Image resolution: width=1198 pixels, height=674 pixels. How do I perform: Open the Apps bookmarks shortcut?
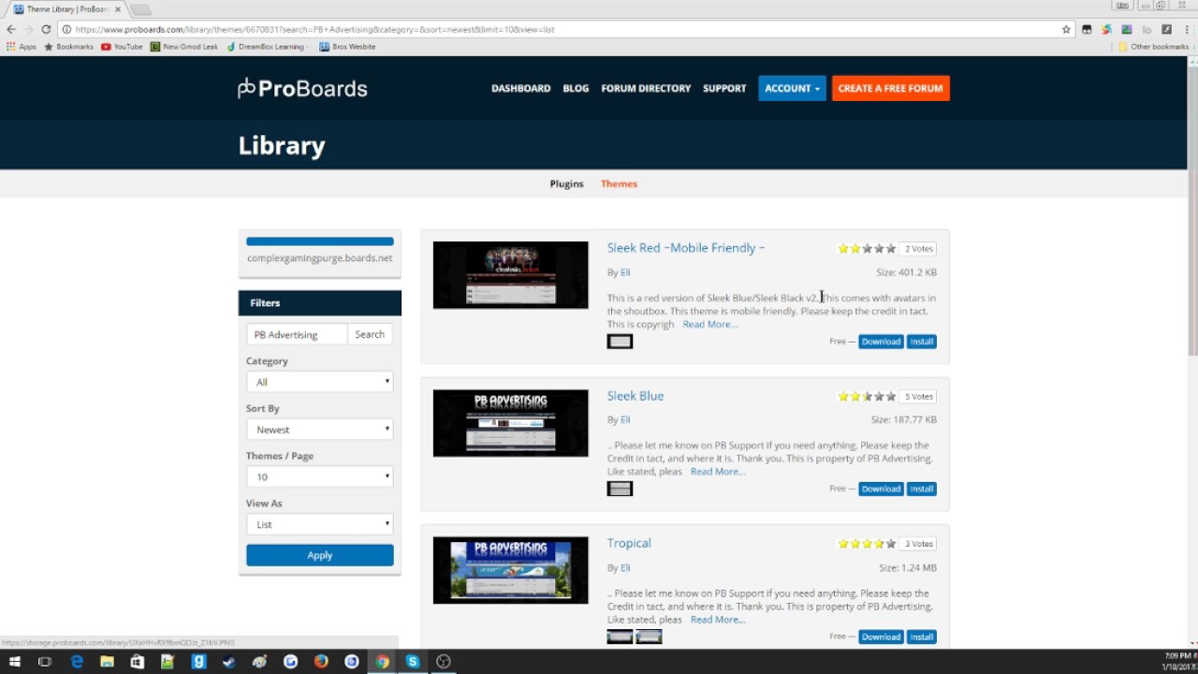click(x=22, y=47)
